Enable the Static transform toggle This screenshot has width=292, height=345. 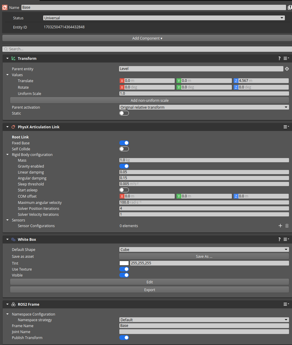pos(124,113)
